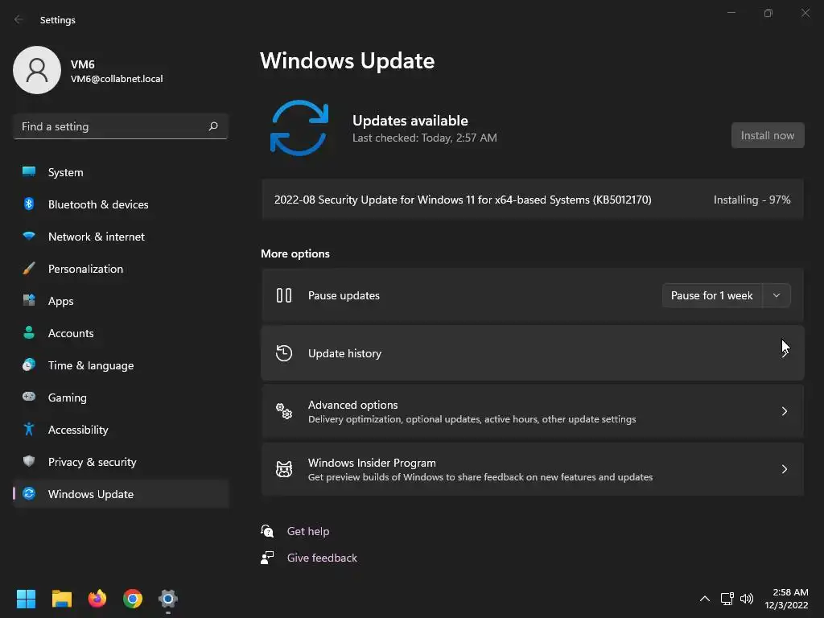
Task: Click the Settings gear taskbar icon
Action: click(167, 599)
